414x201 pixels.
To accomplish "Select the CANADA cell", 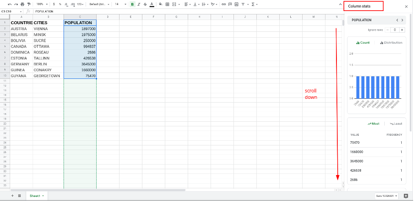I will (x=21, y=47).
